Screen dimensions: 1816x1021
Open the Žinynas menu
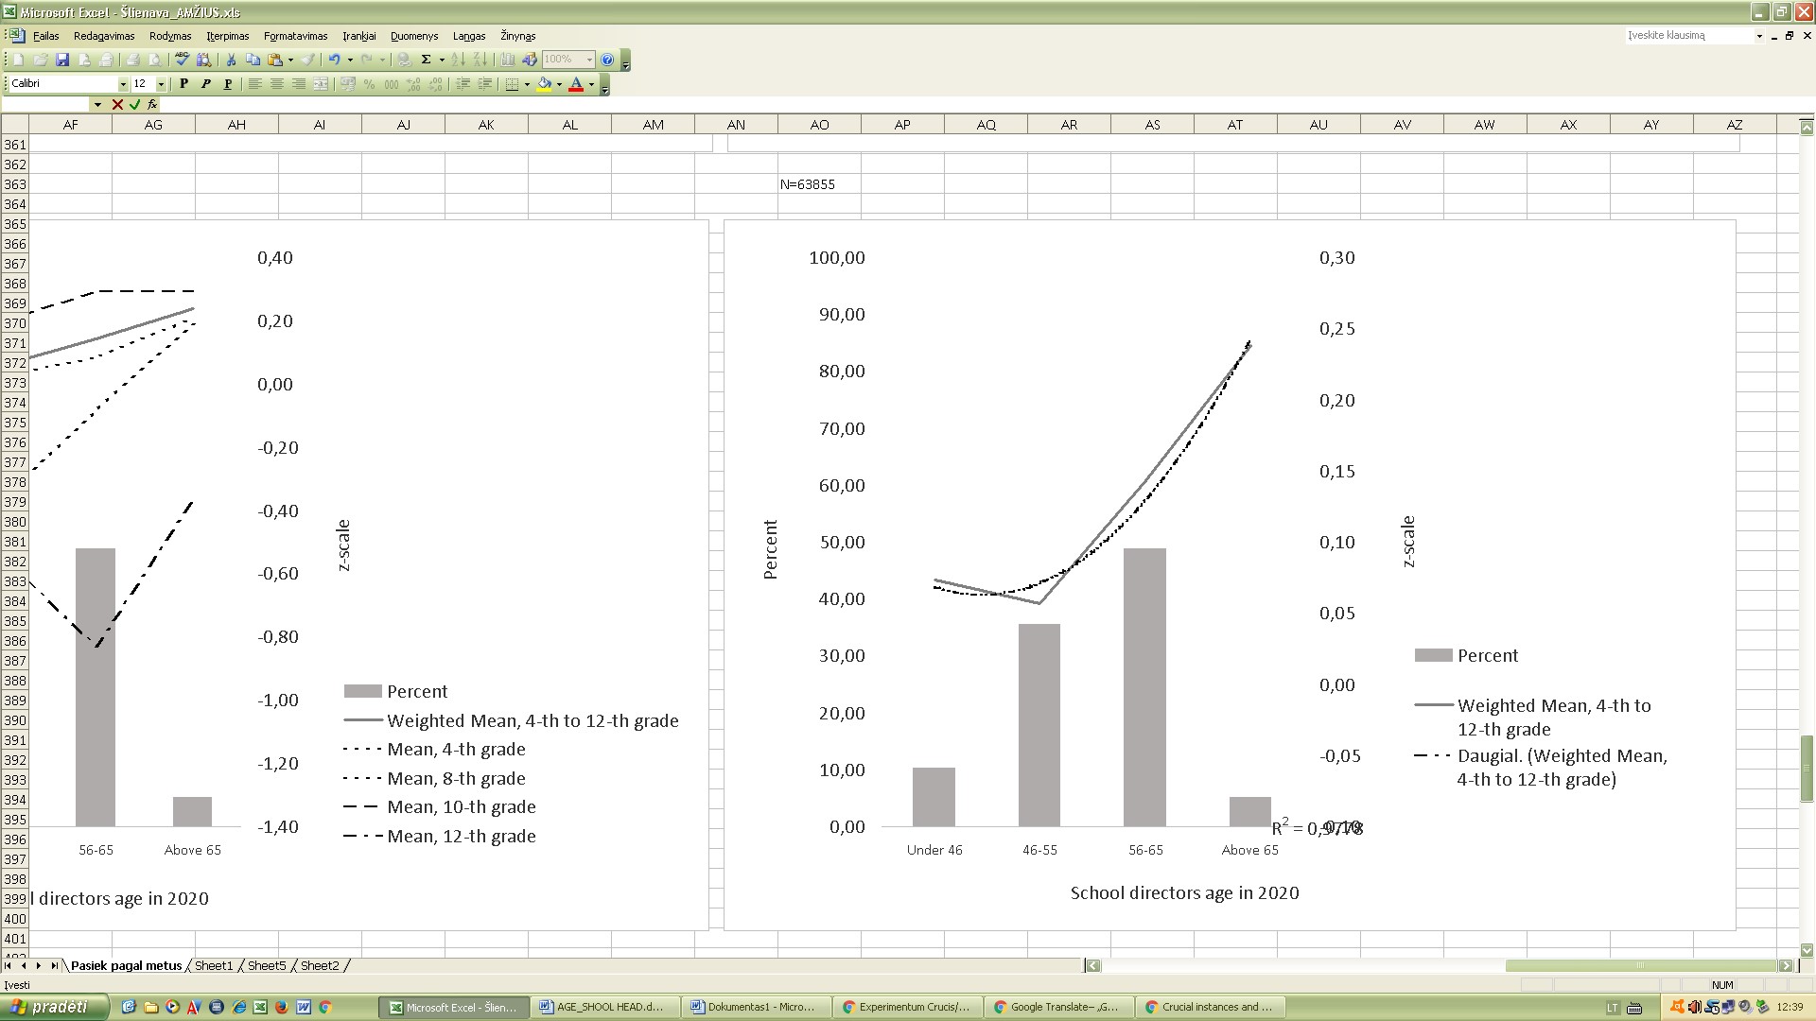[517, 36]
